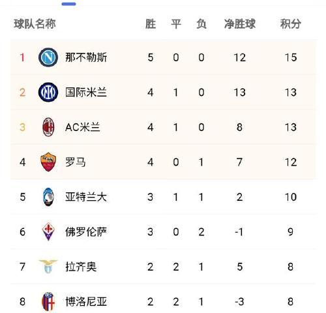
Task: Click the 球队名称 header
Action: pos(35,24)
